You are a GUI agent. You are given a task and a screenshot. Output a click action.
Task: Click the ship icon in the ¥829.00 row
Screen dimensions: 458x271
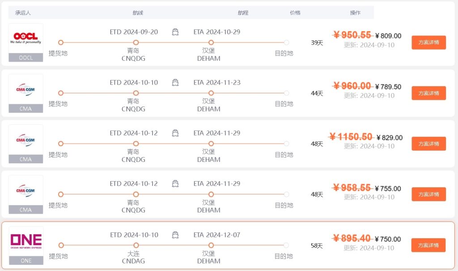[175, 133]
